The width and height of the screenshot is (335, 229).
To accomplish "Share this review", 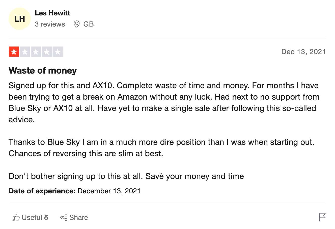I will pos(74,217).
